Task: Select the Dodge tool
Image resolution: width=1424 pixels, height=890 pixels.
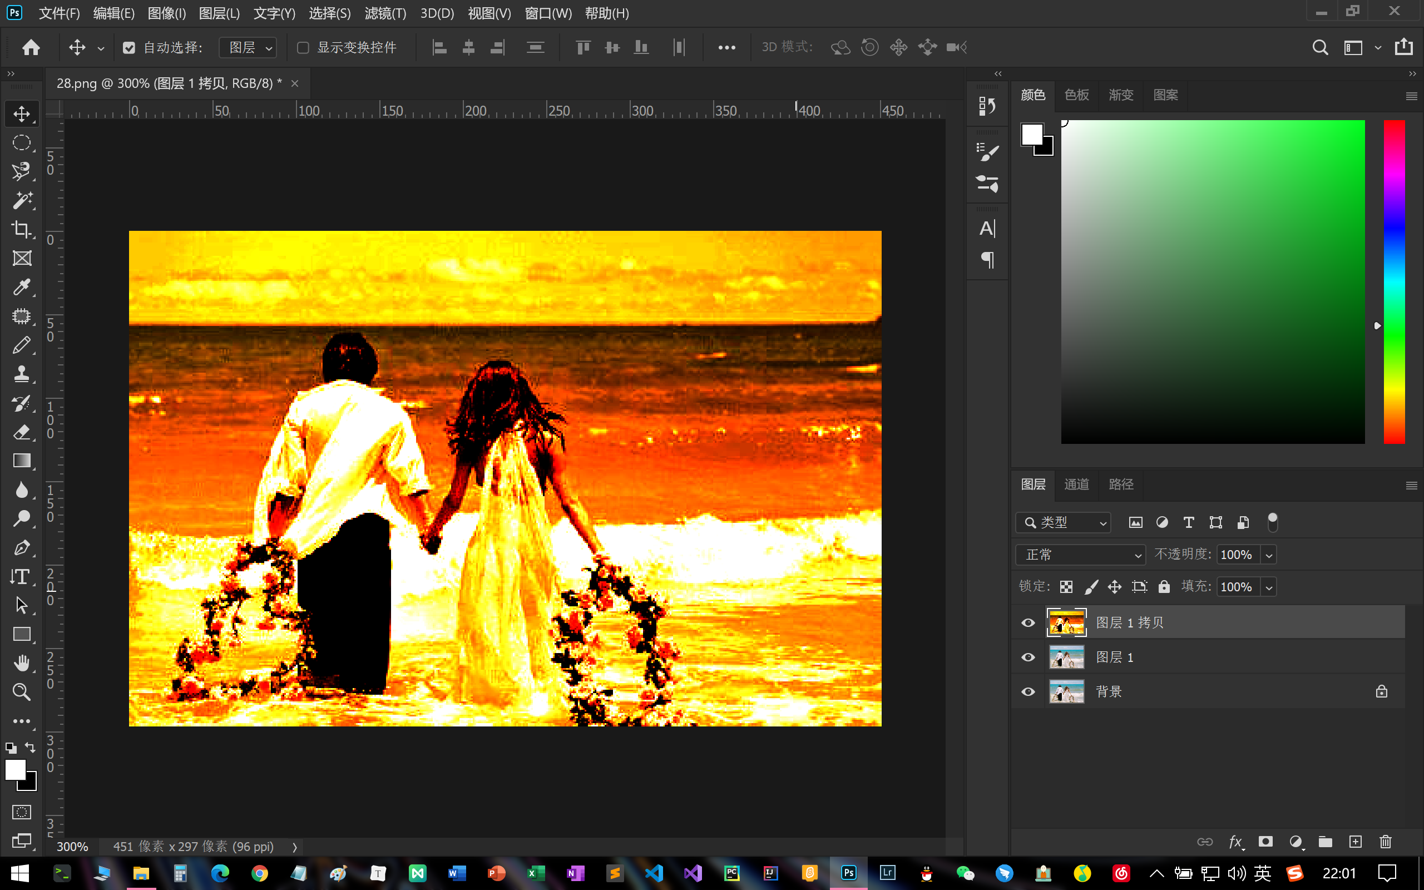Action: [22, 518]
